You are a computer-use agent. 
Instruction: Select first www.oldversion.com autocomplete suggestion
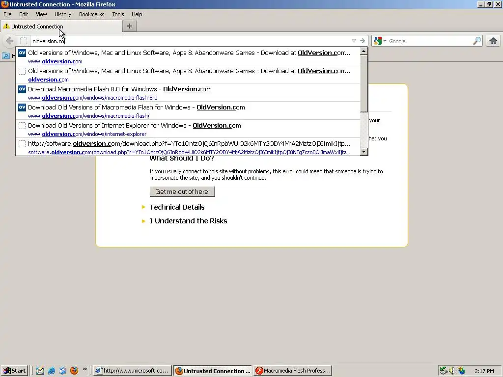click(188, 56)
